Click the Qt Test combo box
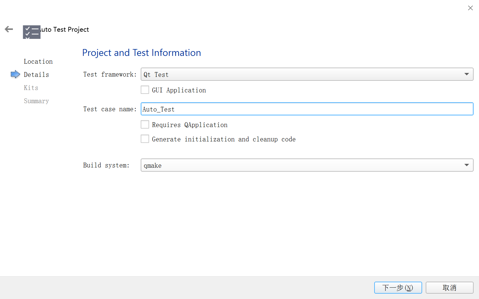The image size is (479, 299). coord(307,74)
